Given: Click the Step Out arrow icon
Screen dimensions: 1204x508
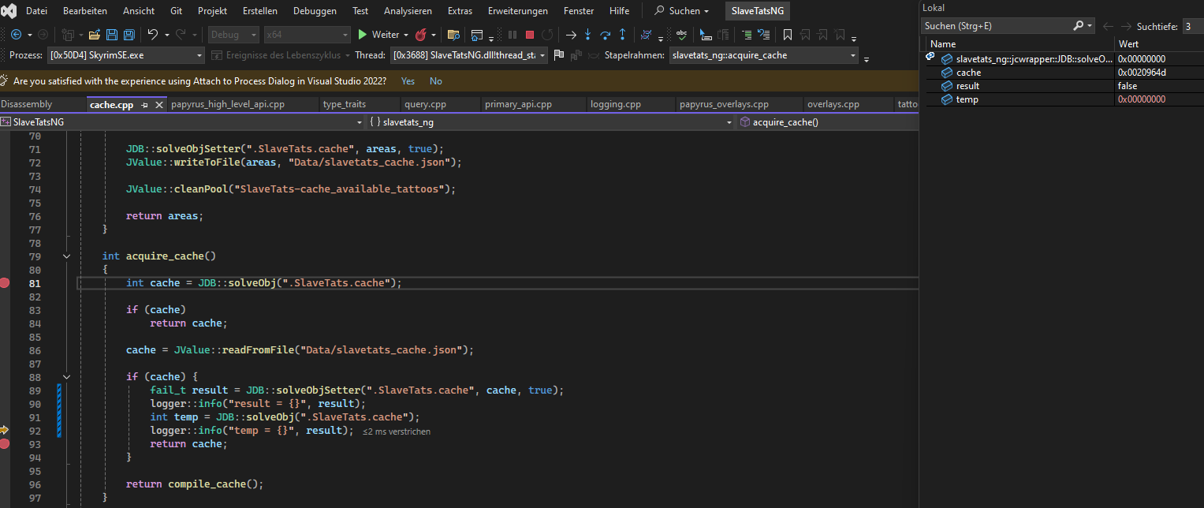Looking at the screenshot, I should pyautogui.click(x=622, y=35).
